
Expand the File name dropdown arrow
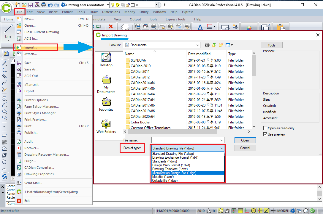(222, 140)
